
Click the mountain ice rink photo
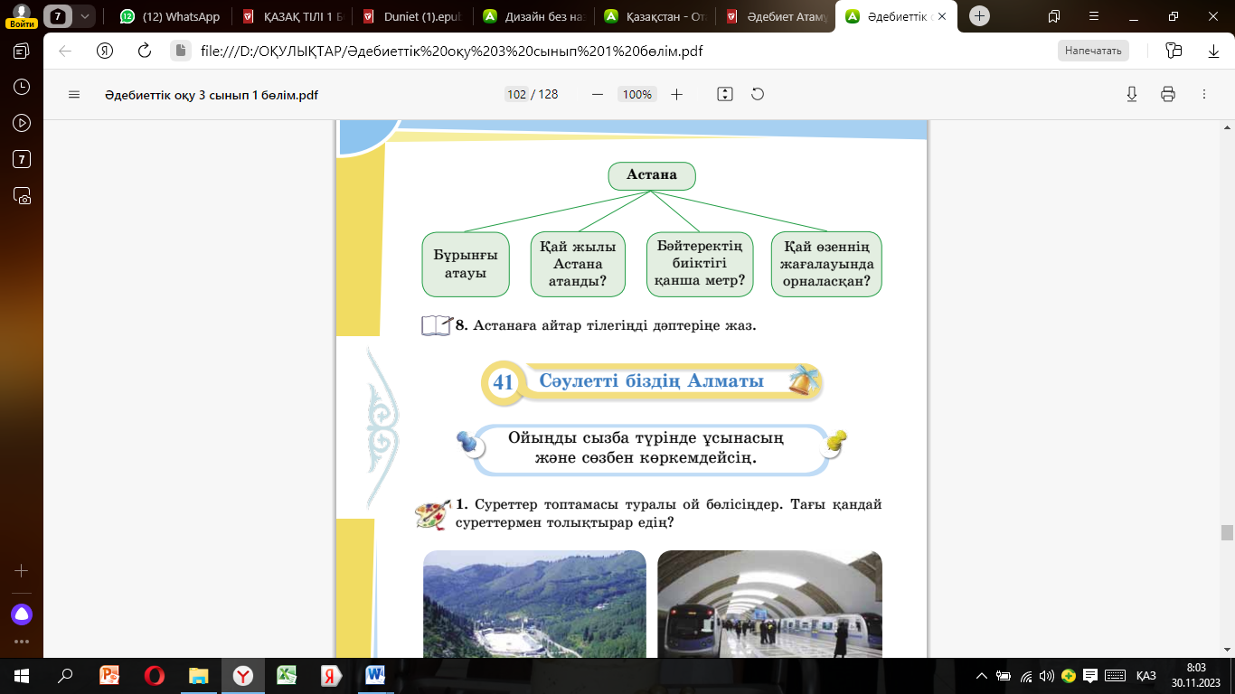(534, 604)
